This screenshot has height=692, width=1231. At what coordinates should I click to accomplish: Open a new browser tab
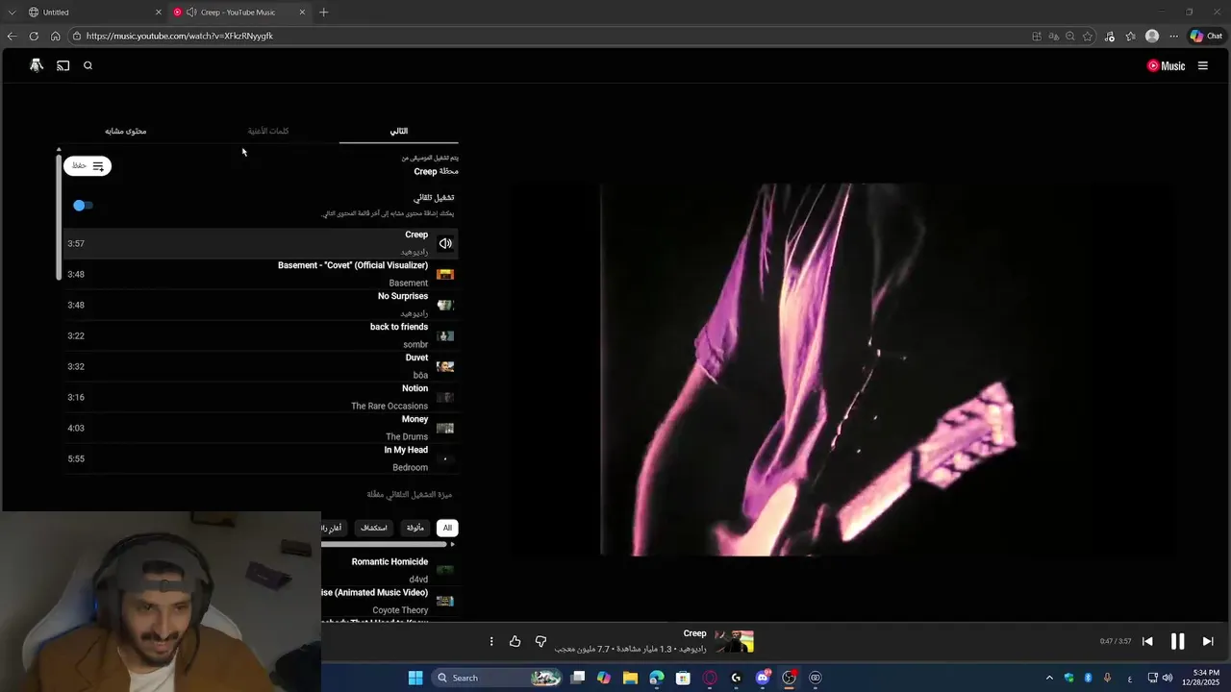tap(323, 12)
